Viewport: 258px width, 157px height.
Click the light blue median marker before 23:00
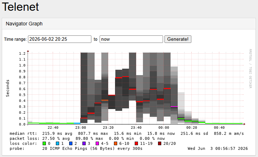point(77,123)
